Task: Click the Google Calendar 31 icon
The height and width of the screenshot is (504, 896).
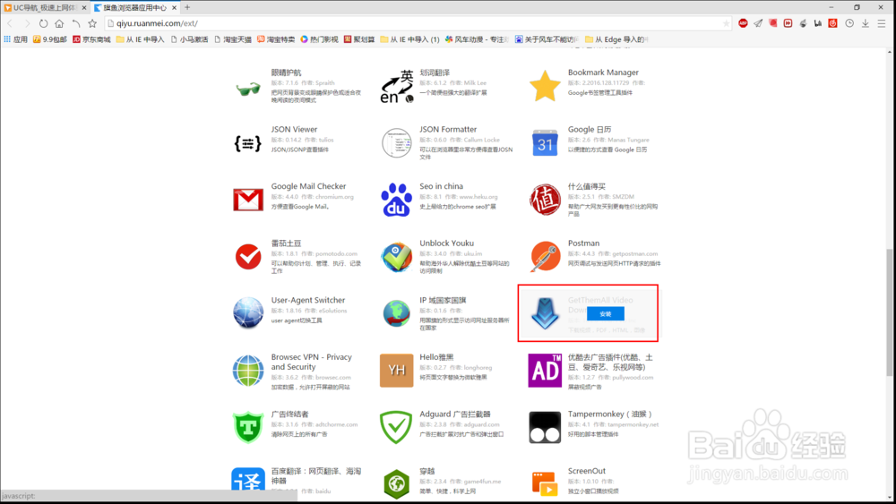Action: click(x=545, y=142)
